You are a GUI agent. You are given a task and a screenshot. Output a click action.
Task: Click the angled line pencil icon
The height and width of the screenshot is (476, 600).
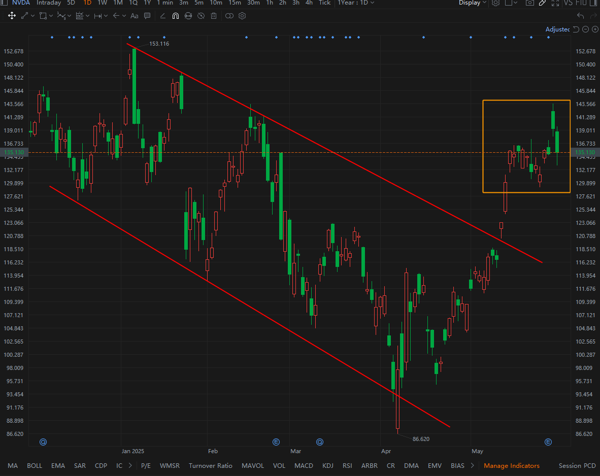coord(162,16)
